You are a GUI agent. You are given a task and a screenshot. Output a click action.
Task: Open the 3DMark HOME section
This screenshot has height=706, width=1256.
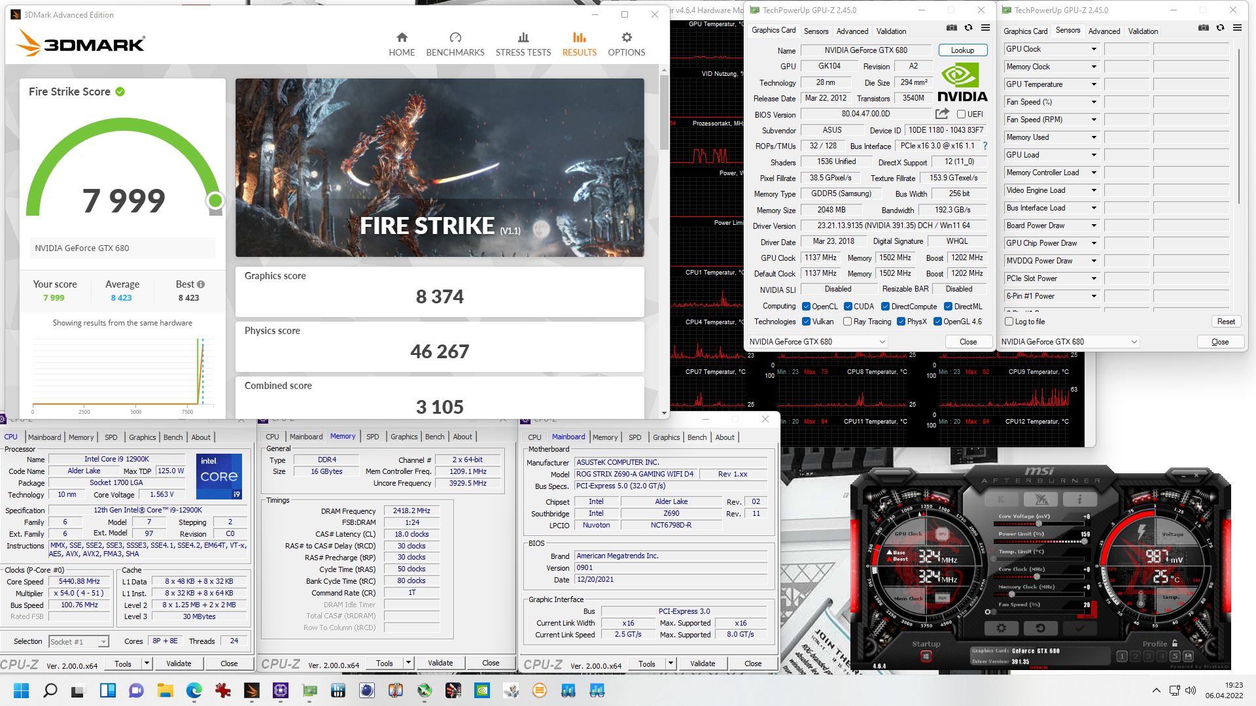pos(402,44)
